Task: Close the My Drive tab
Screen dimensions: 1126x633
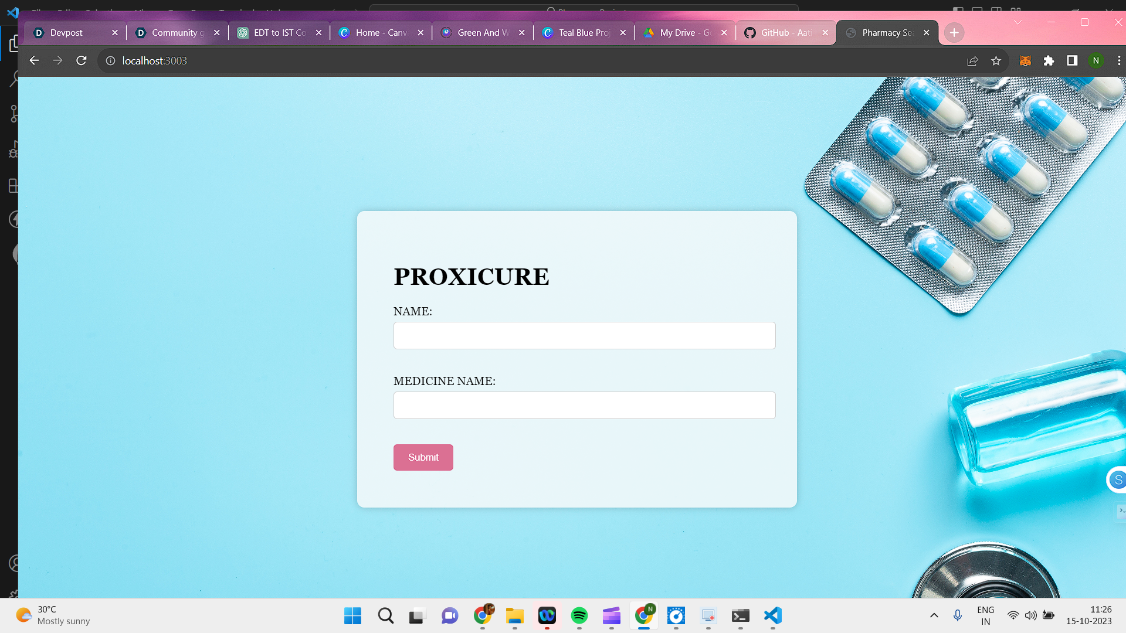Action: 724,33
